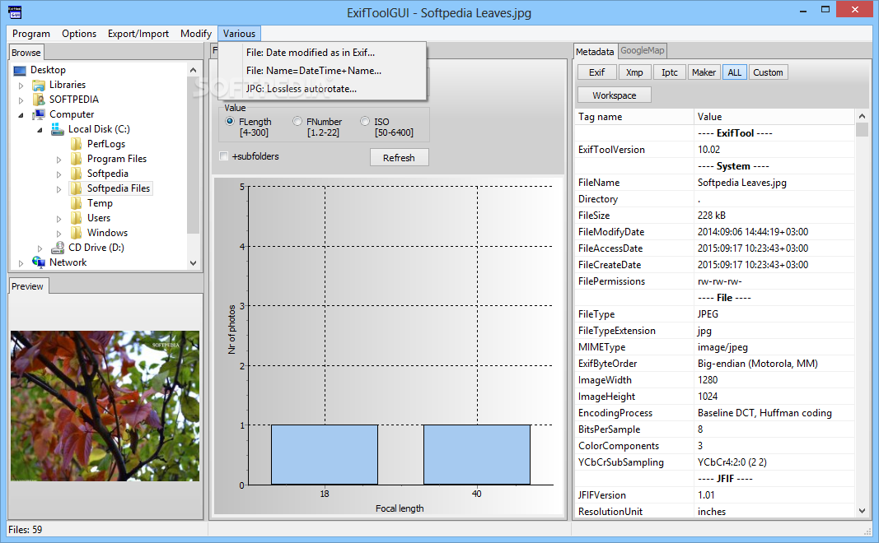Click the ExifToolGUI app icon in title bar
The height and width of the screenshot is (543, 879).
coord(15,12)
